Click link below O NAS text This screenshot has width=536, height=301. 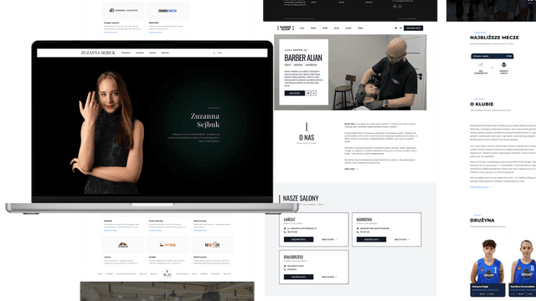tap(351, 169)
